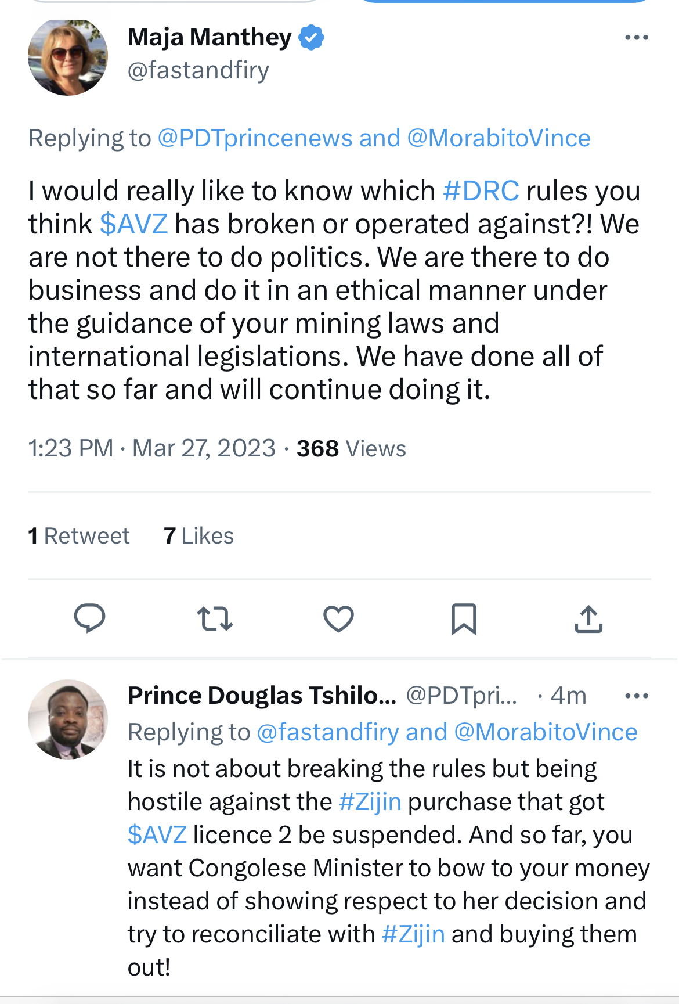Screen dimensions: 679x1004
Task: Open the $AVZ cashtag in main tweet
Action: (133, 224)
